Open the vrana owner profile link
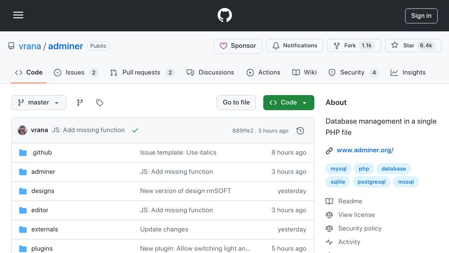Screen dimensions: 449x253 (x=30, y=46)
